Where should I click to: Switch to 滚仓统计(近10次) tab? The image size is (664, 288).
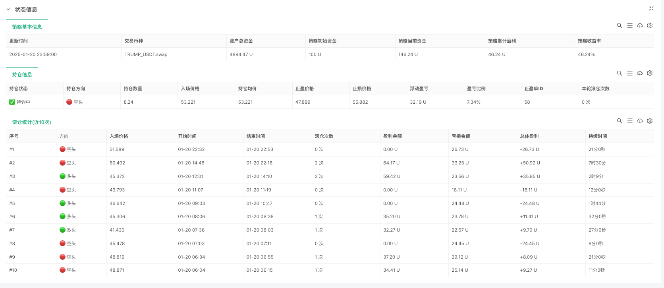[31, 122]
